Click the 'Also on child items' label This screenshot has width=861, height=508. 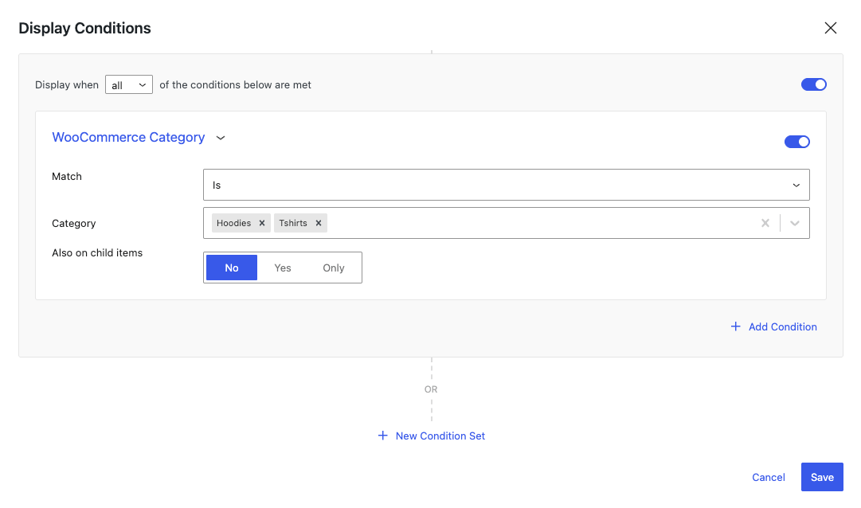[97, 252]
